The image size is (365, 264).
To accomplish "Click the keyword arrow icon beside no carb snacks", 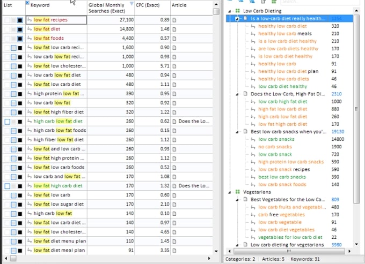I will 253,147.
